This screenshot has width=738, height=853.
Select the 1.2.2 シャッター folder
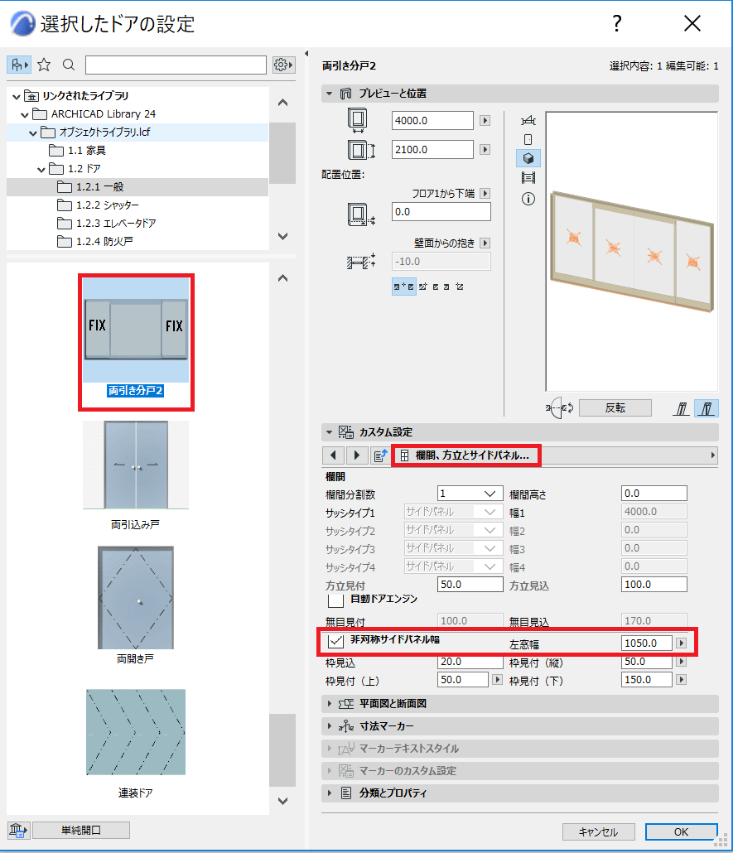[107, 205]
